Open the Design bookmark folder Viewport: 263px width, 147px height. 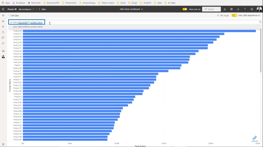pyautogui.click(x=133, y=3)
